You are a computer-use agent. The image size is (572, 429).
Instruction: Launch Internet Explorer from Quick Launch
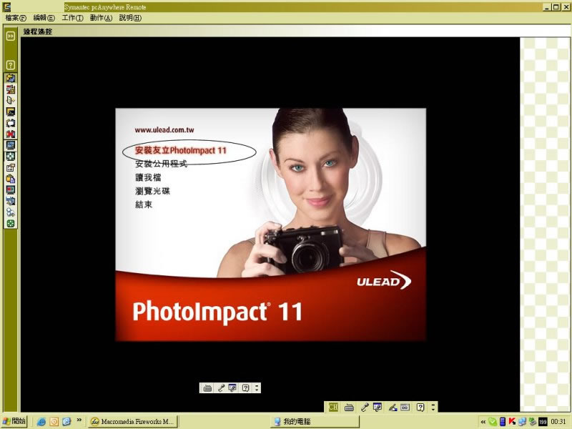(41, 422)
